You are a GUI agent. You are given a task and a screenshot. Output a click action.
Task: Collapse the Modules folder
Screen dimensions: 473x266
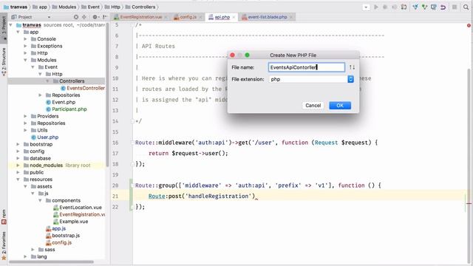[25, 60]
